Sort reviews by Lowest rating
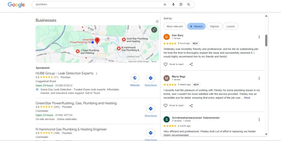The width and height of the screenshot is (281, 141). tap(231, 26)
